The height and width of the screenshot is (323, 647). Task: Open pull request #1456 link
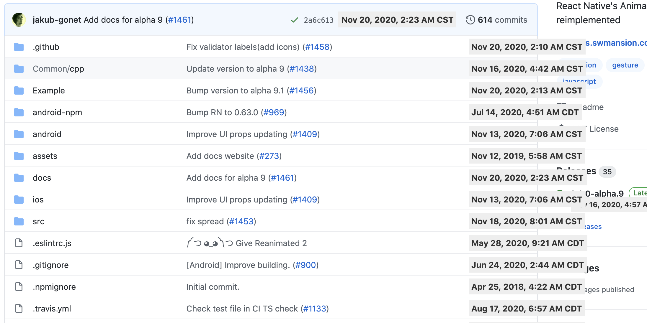[x=302, y=90]
